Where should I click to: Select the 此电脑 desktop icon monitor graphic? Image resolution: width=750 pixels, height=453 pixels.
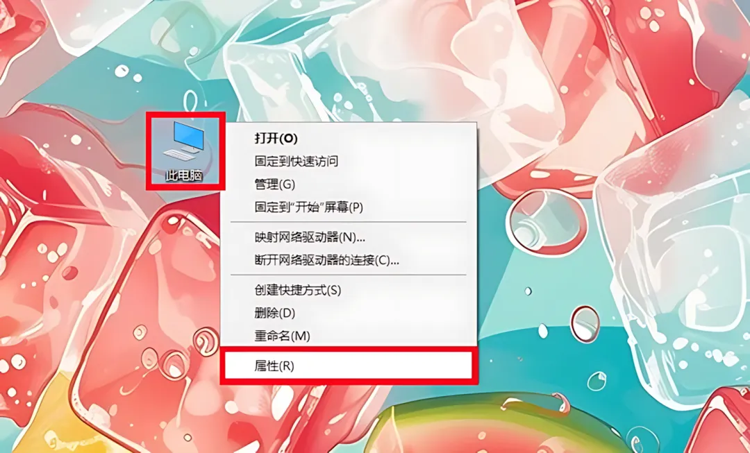point(190,136)
